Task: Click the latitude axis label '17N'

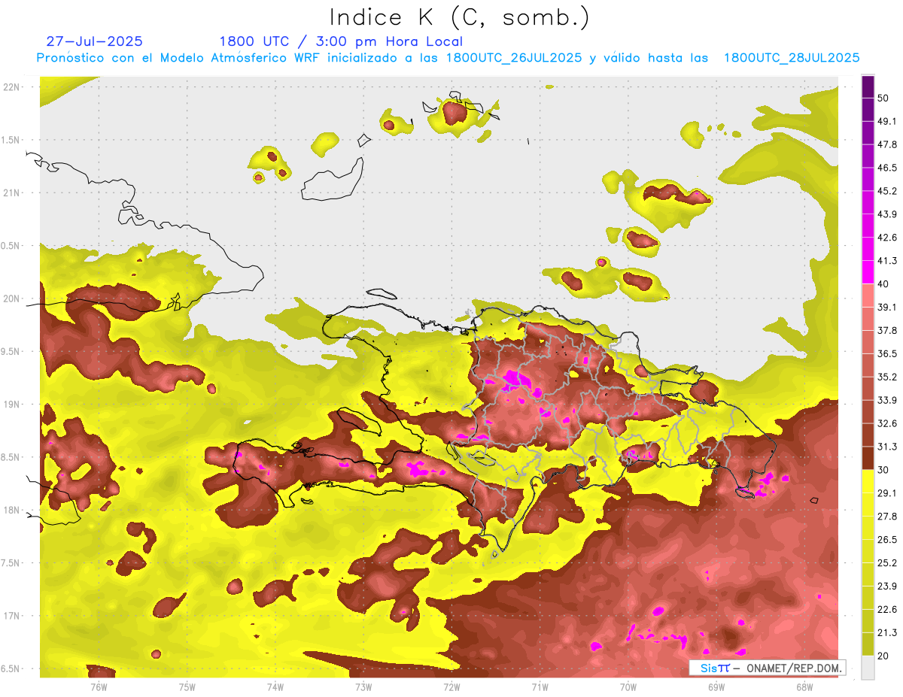Action: (x=13, y=617)
